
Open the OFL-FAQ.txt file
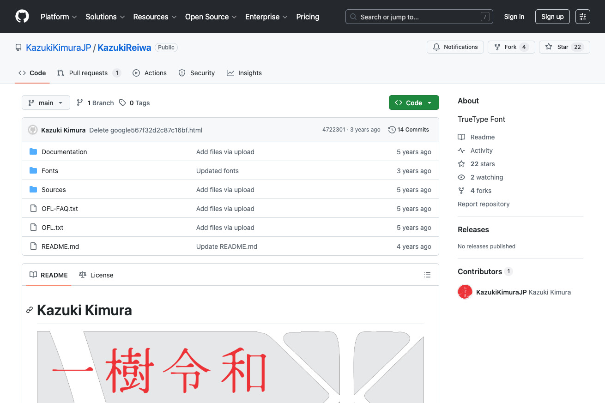[x=60, y=209]
